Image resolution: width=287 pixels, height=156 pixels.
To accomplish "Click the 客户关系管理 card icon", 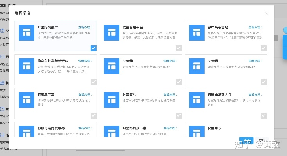I will coord(197,33).
